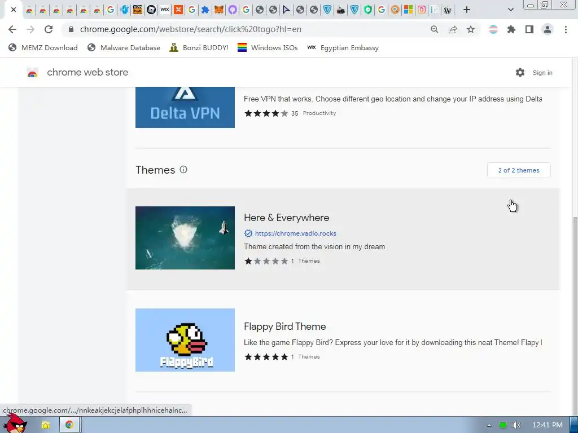Open the Malware Database bookmark
Image resolution: width=578 pixels, height=433 pixels.
tap(124, 48)
